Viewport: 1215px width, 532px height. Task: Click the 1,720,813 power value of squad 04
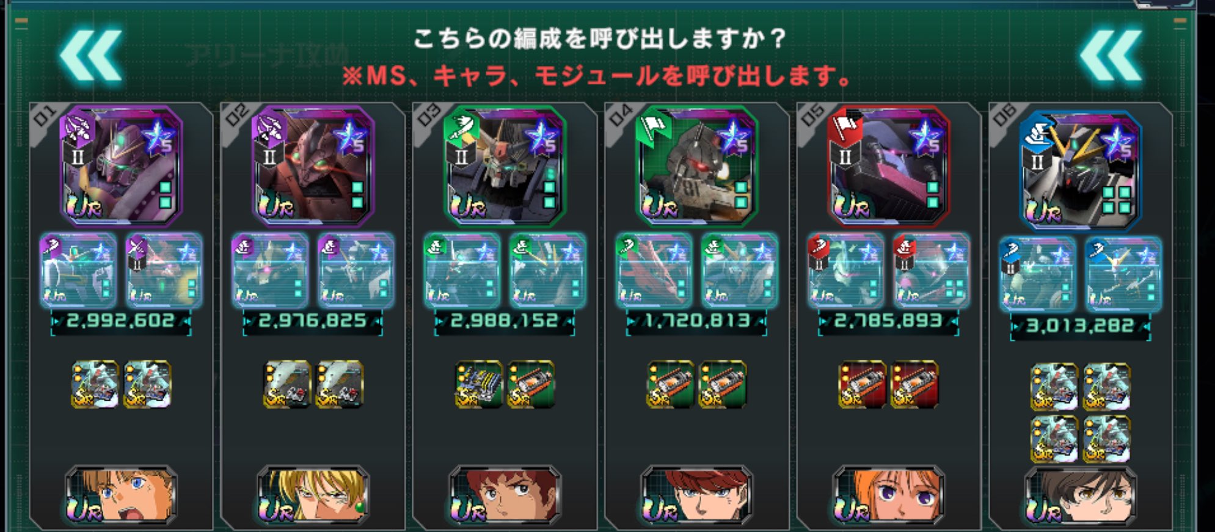pos(696,321)
